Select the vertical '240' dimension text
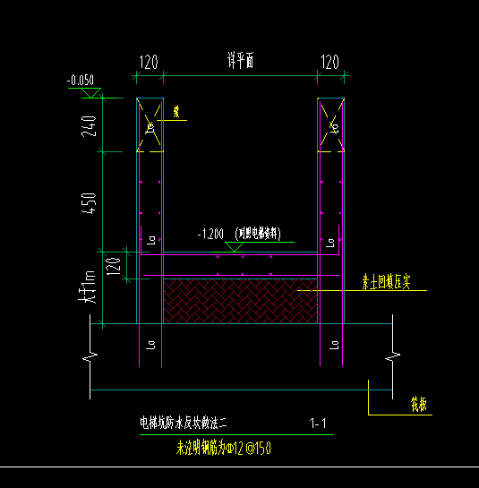The height and width of the screenshot is (488, 479). coord(89,126)
